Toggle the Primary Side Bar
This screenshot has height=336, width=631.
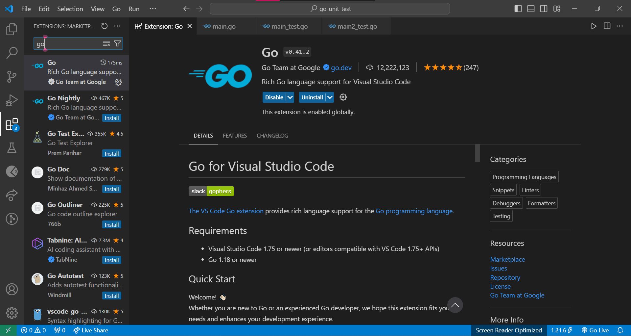(518, 9)
